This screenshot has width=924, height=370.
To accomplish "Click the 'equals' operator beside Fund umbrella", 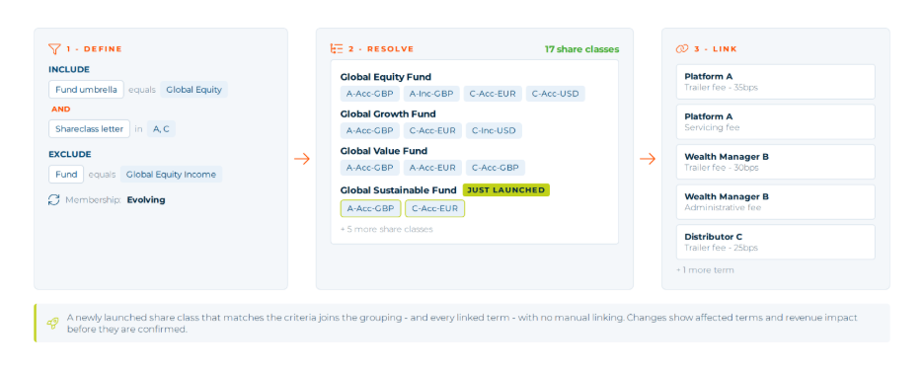I will point(142,90).
